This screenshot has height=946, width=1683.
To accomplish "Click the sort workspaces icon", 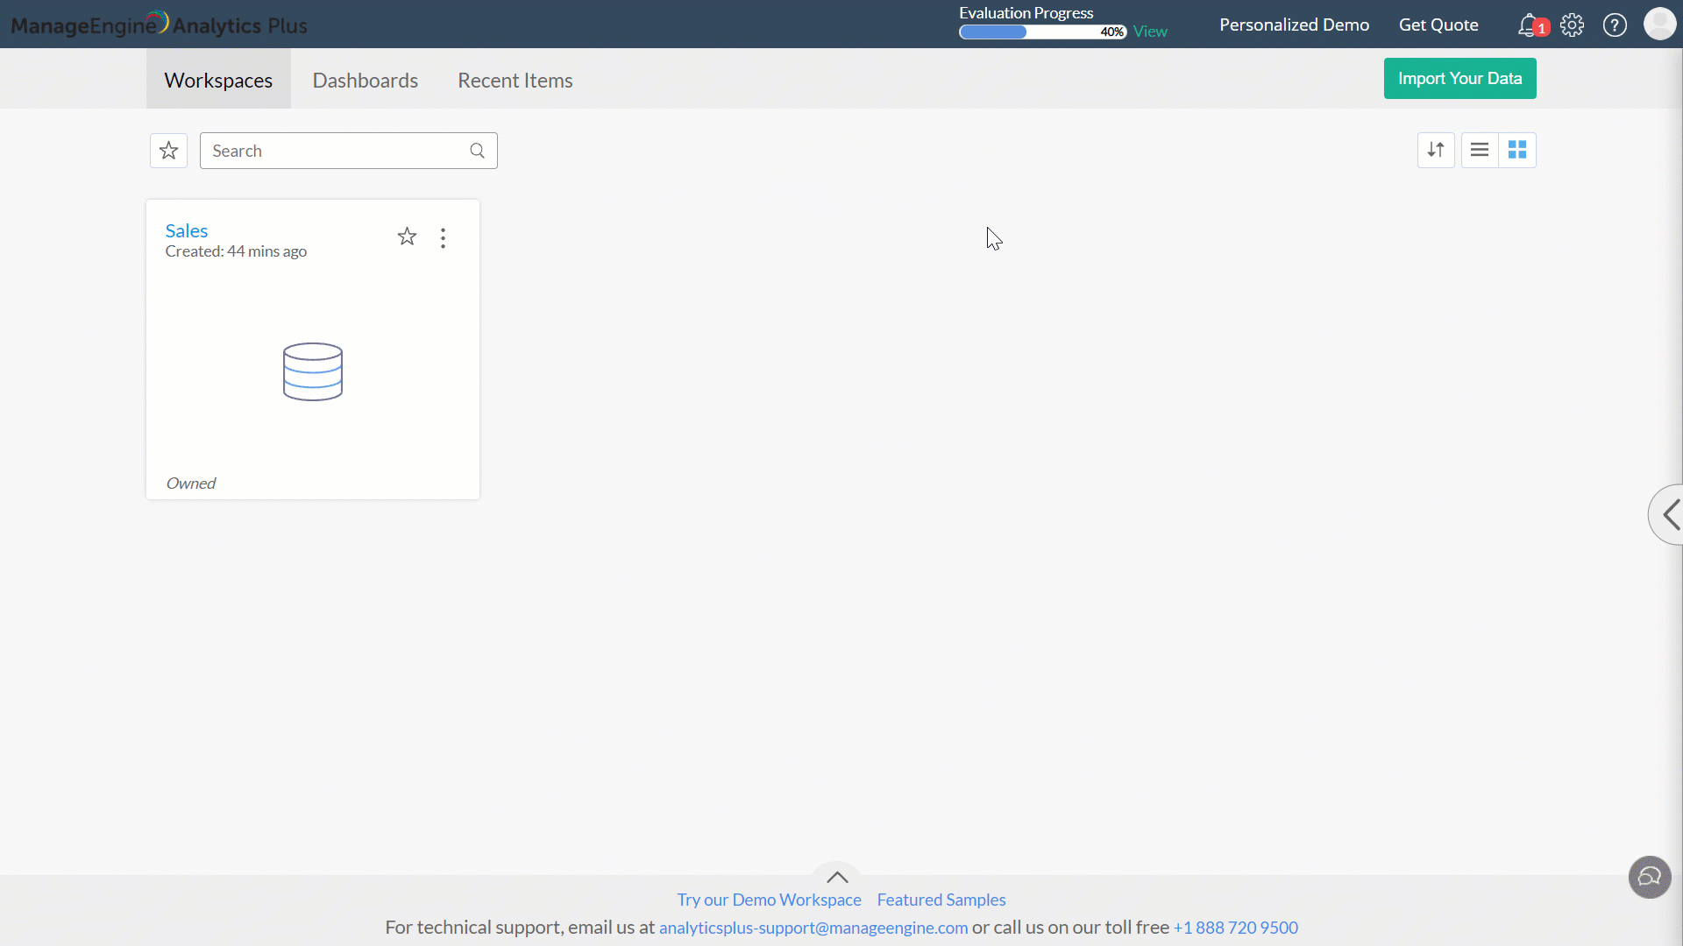I will [1436, 150].
